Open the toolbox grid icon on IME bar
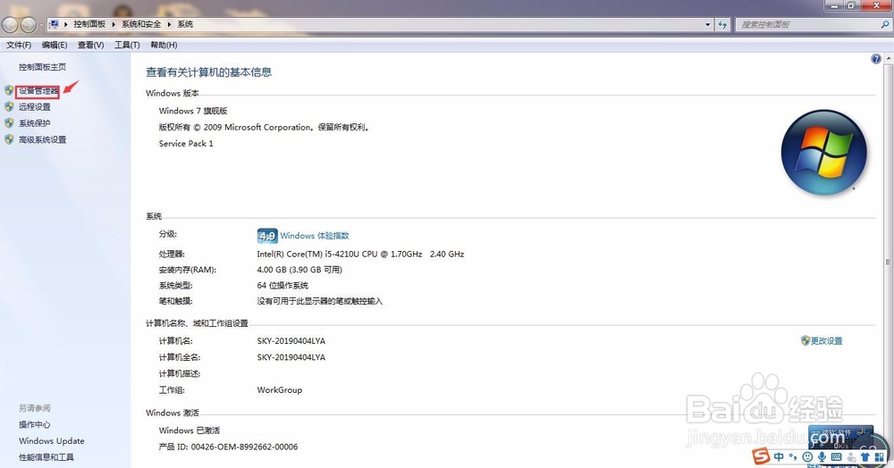The image size is (894, 468). [x=879, y=456]
